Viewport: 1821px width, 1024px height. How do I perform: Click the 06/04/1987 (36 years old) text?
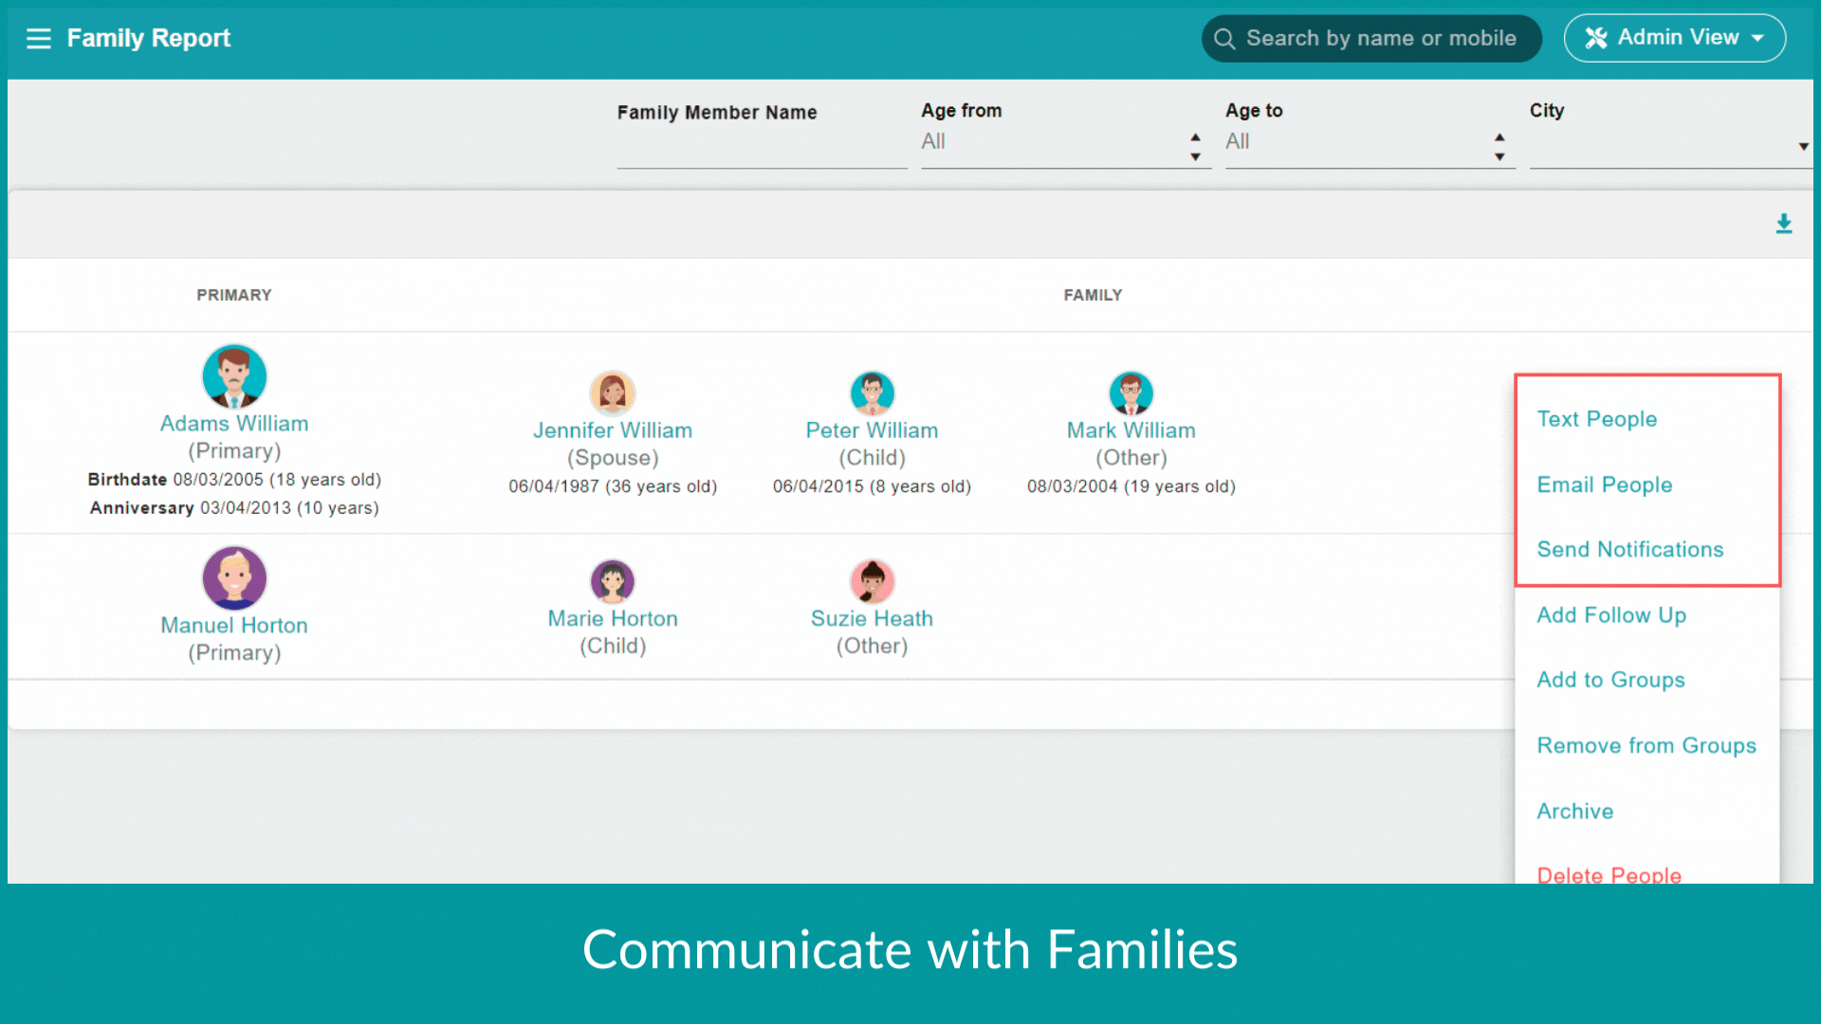point(613,486)
